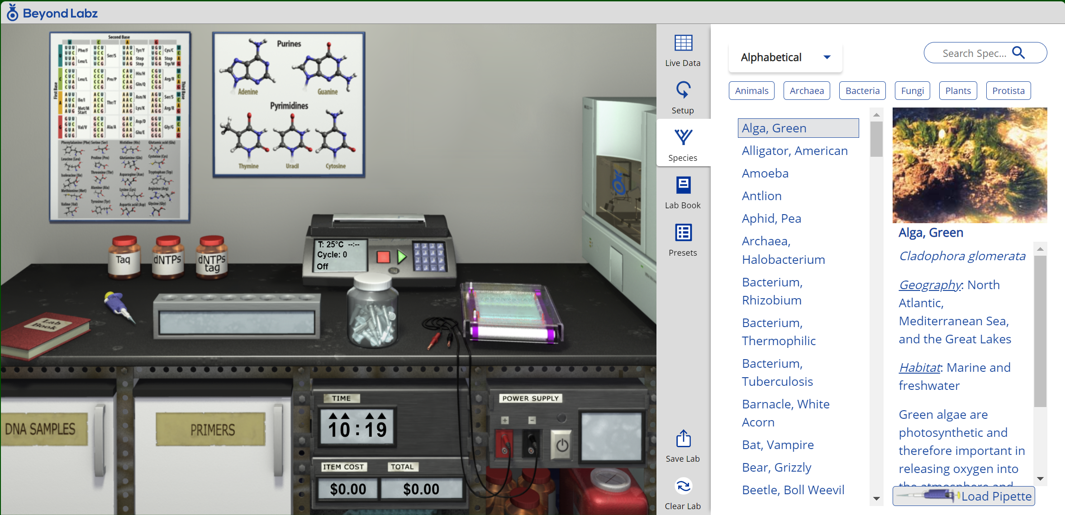Filter species list by Archaea
This screenshot has width=1065, height=515.
(807, 91)
